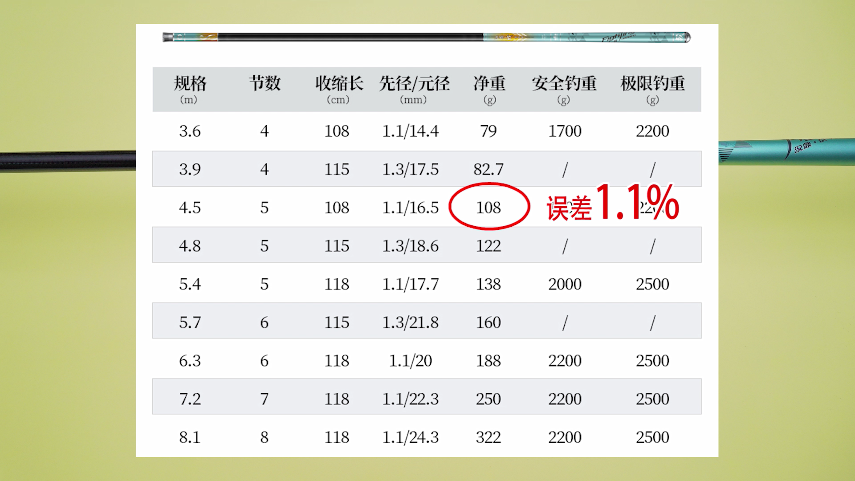Viewport: 855px width, 481px height.
Task: Select the 先径/元径 column header
Action: [414, 90]
